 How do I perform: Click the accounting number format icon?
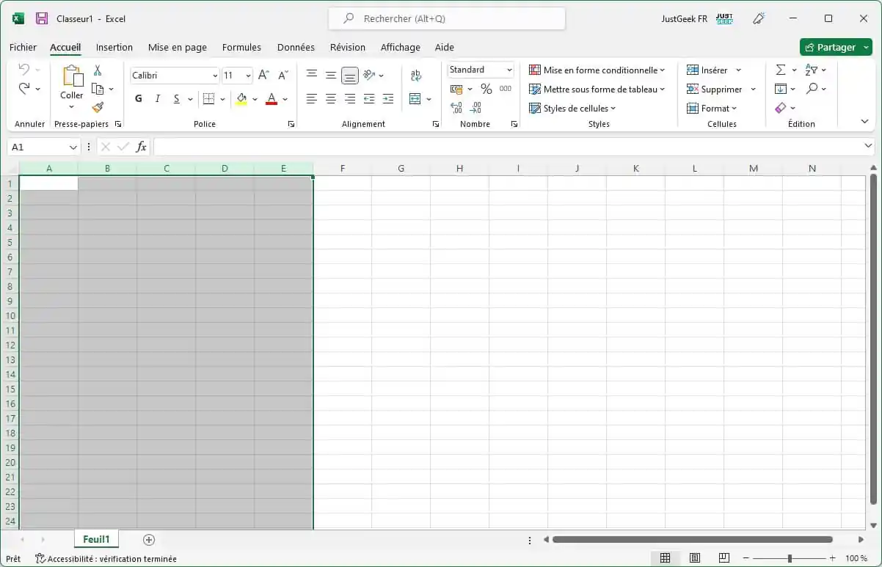point(456,89)
